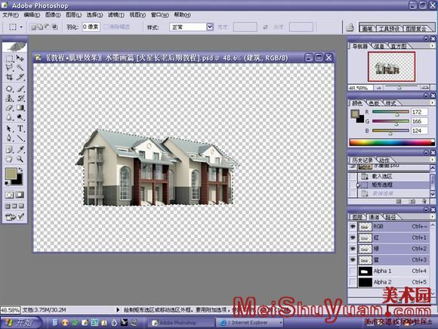The height and width of the screenshot is (329, 438).
Task: Toggle visibility of the 红 channel
Action: pyautogui.click(x=353, y=237)
